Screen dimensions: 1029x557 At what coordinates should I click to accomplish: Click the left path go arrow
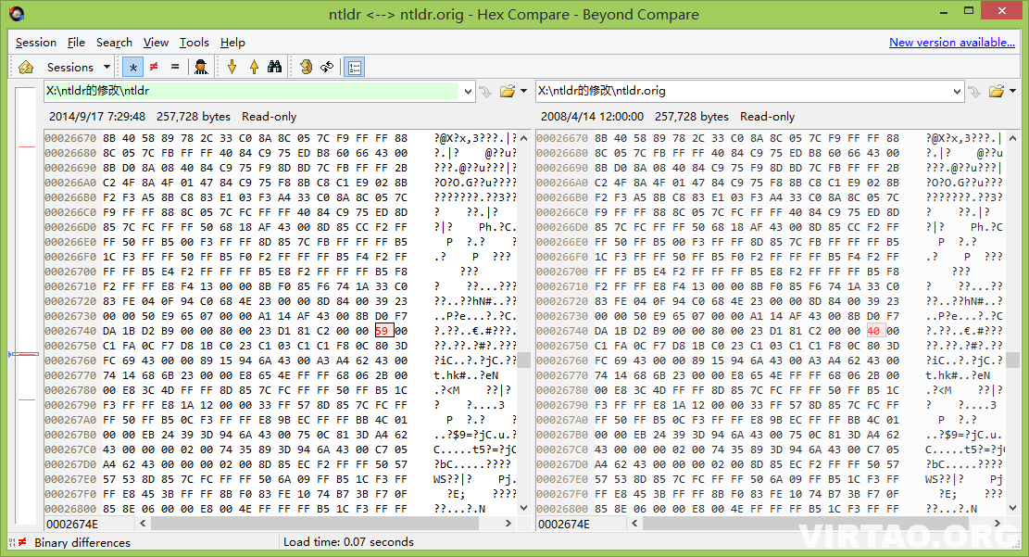point(485,92)
